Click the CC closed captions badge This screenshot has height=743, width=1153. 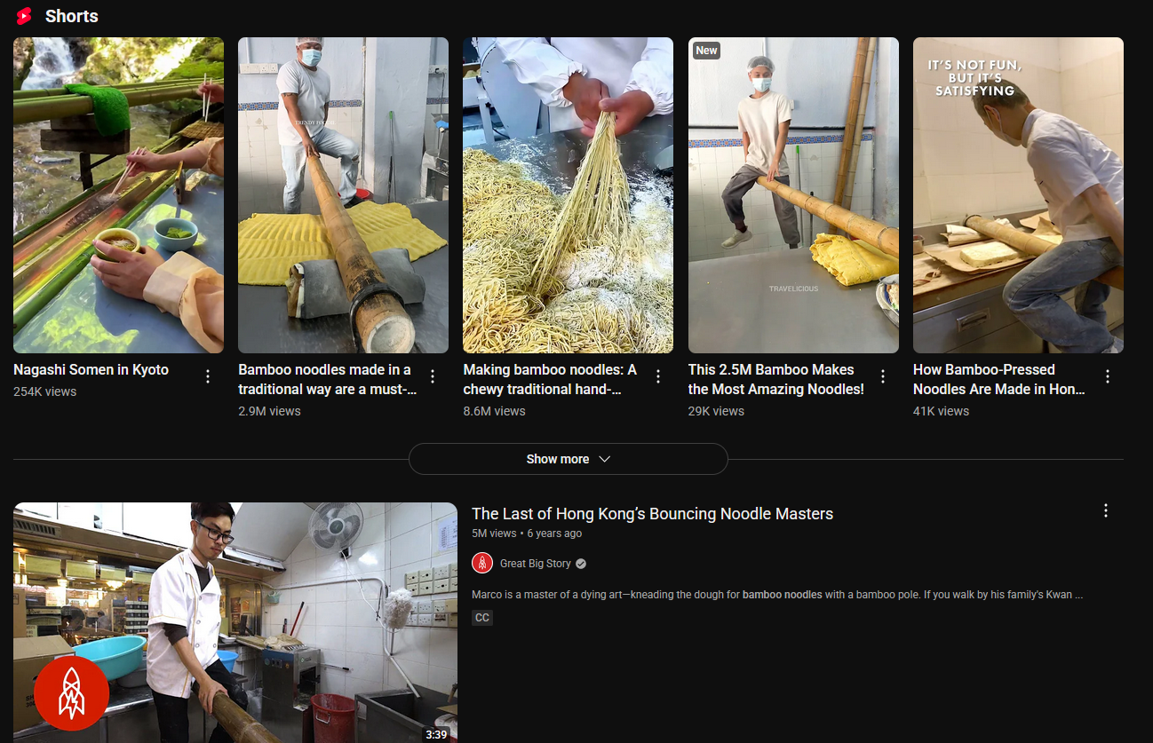pos(482,618)
